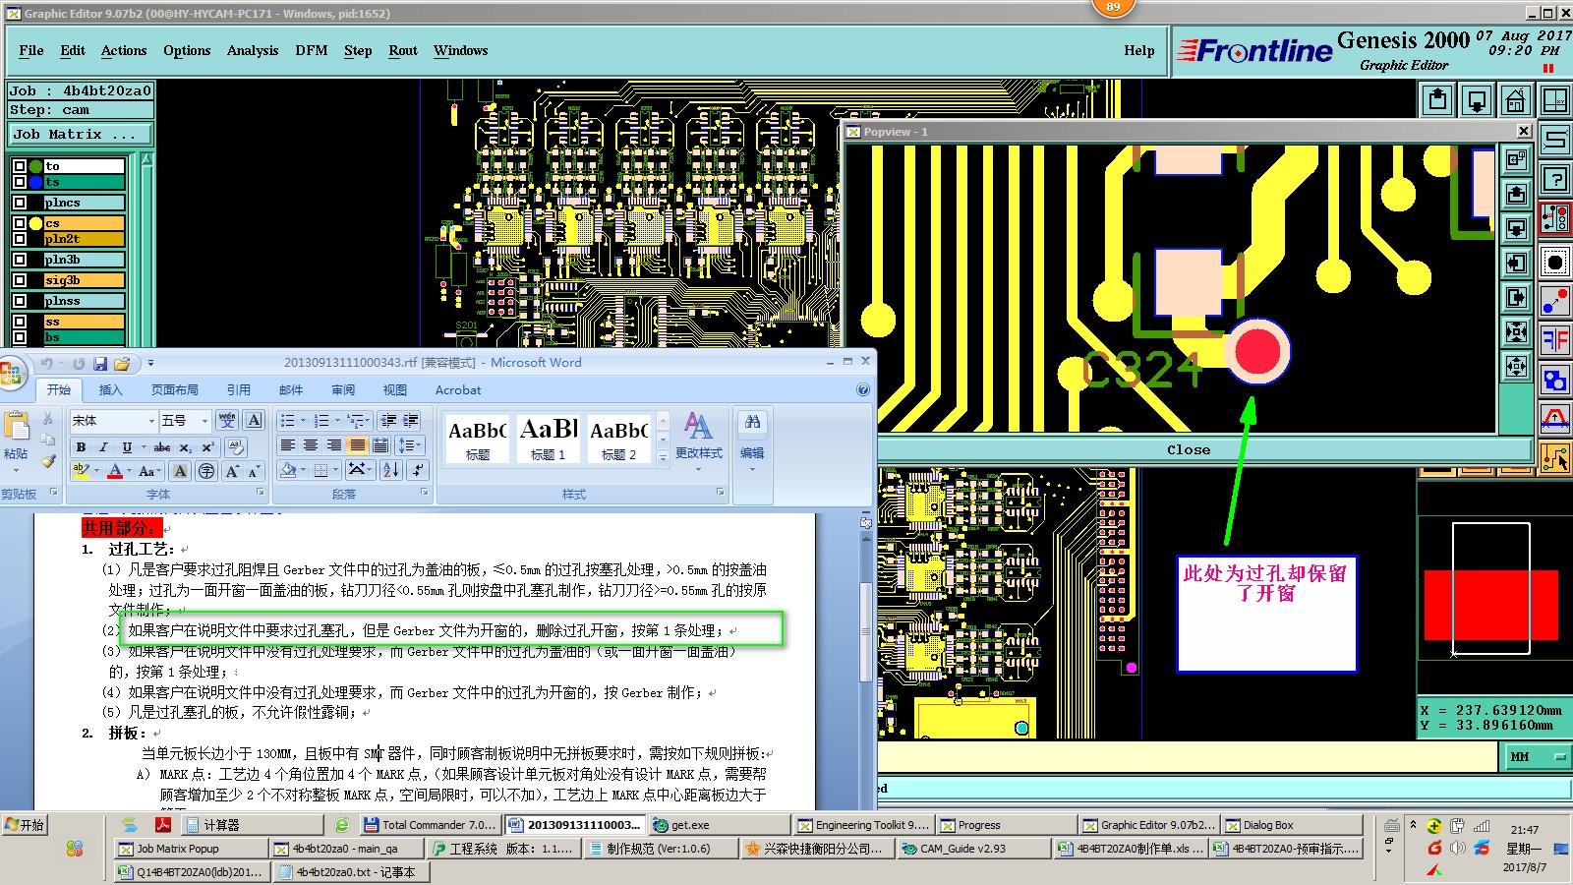Open the Rout menu
This screenshot has width=1573, height=885.
[x=403, y=51]
